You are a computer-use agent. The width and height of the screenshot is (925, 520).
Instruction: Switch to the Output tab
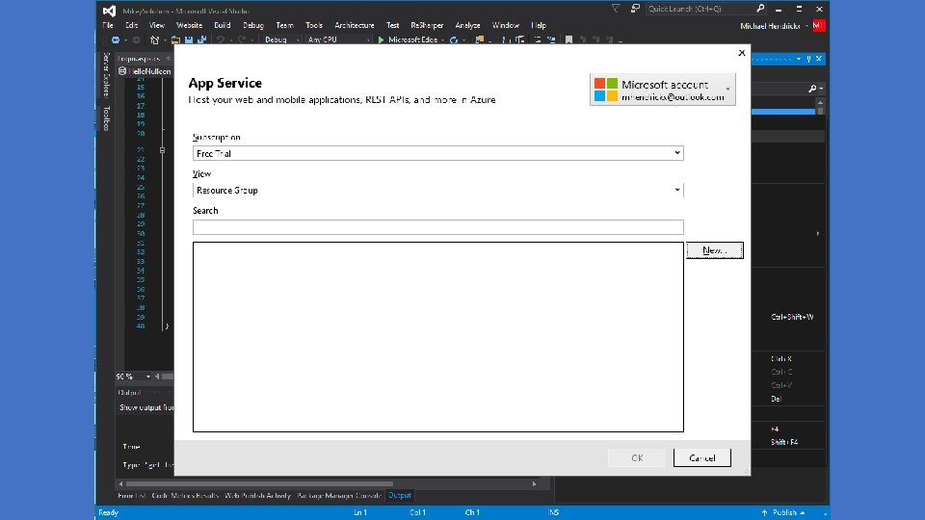[x=399, y=496]
